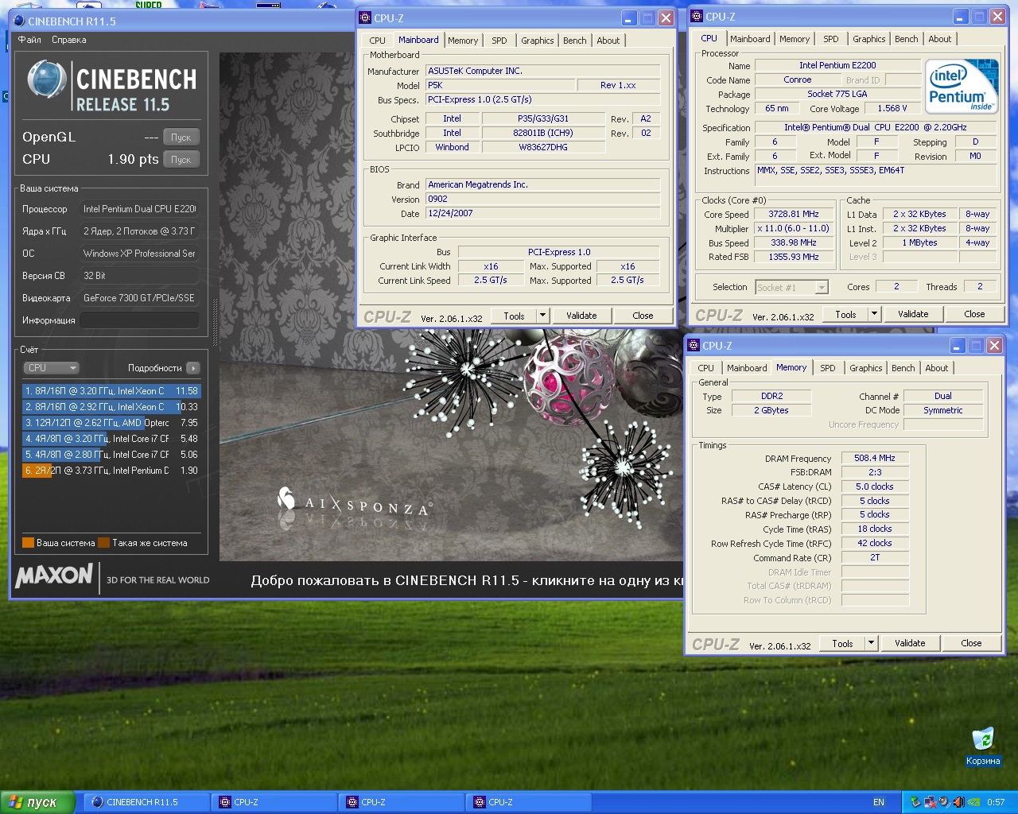Click the Intel Pentium inside logo
1018x814 pixels.
coord(962,86)
